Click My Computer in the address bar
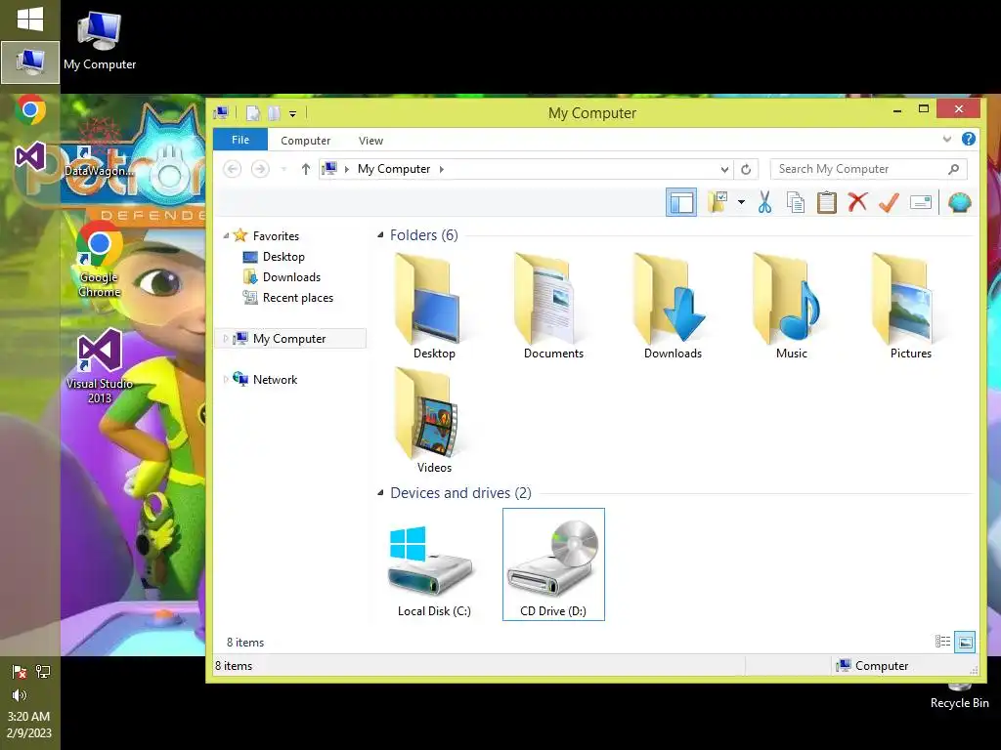The height and width of the screenshot is (750, 1001). (x=394, y=169)
